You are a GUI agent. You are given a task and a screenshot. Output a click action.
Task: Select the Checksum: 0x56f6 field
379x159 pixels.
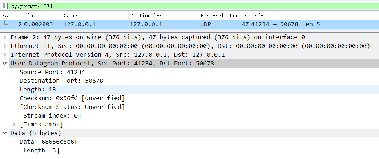tap(72, 98)
